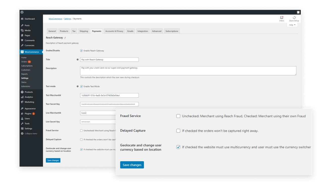This screenshot has height=185, width=323.
Task: Switch to the Advanced tab
Action: pyautogui.click(x=156, y=31)
